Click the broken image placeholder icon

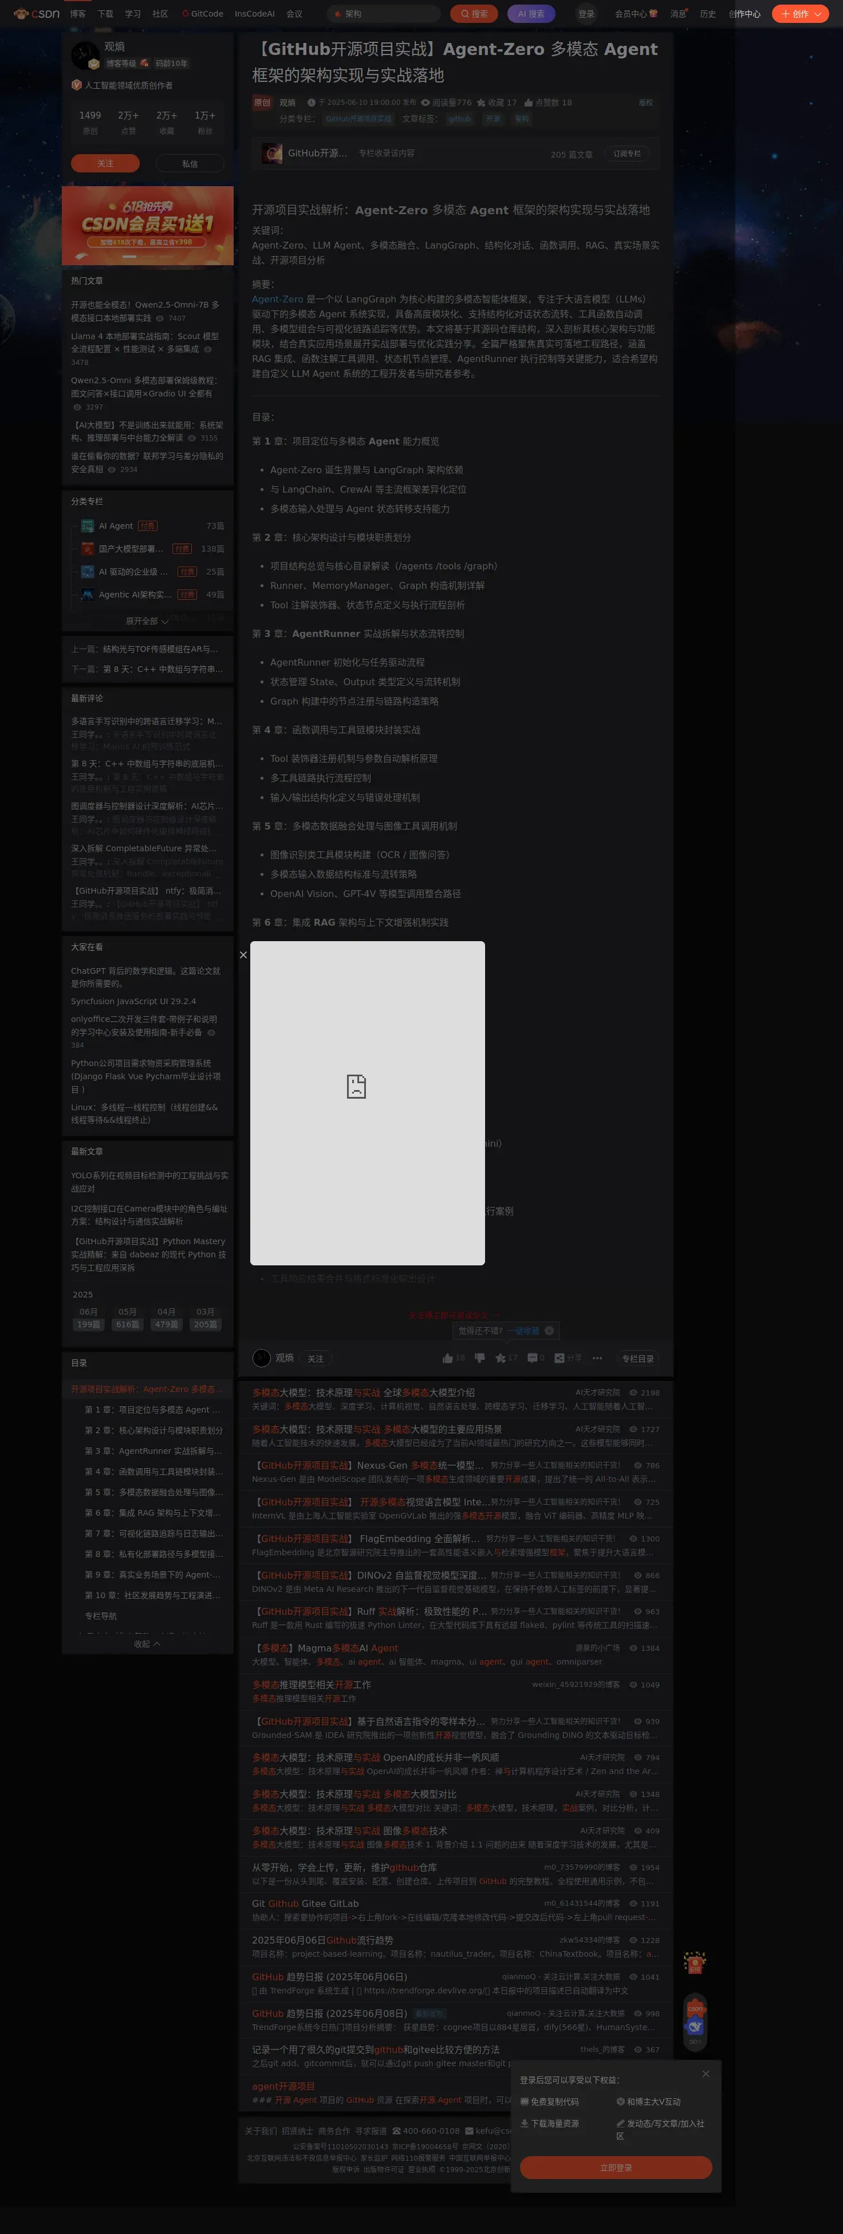[x=356, y=1087]
